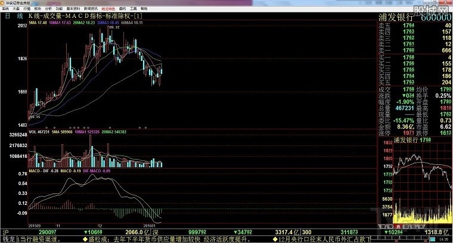
Task: Click the VOL 467231 volume label
Action: (39, 132)
